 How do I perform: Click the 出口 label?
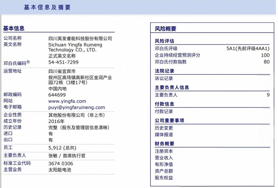tap(8, 140)
